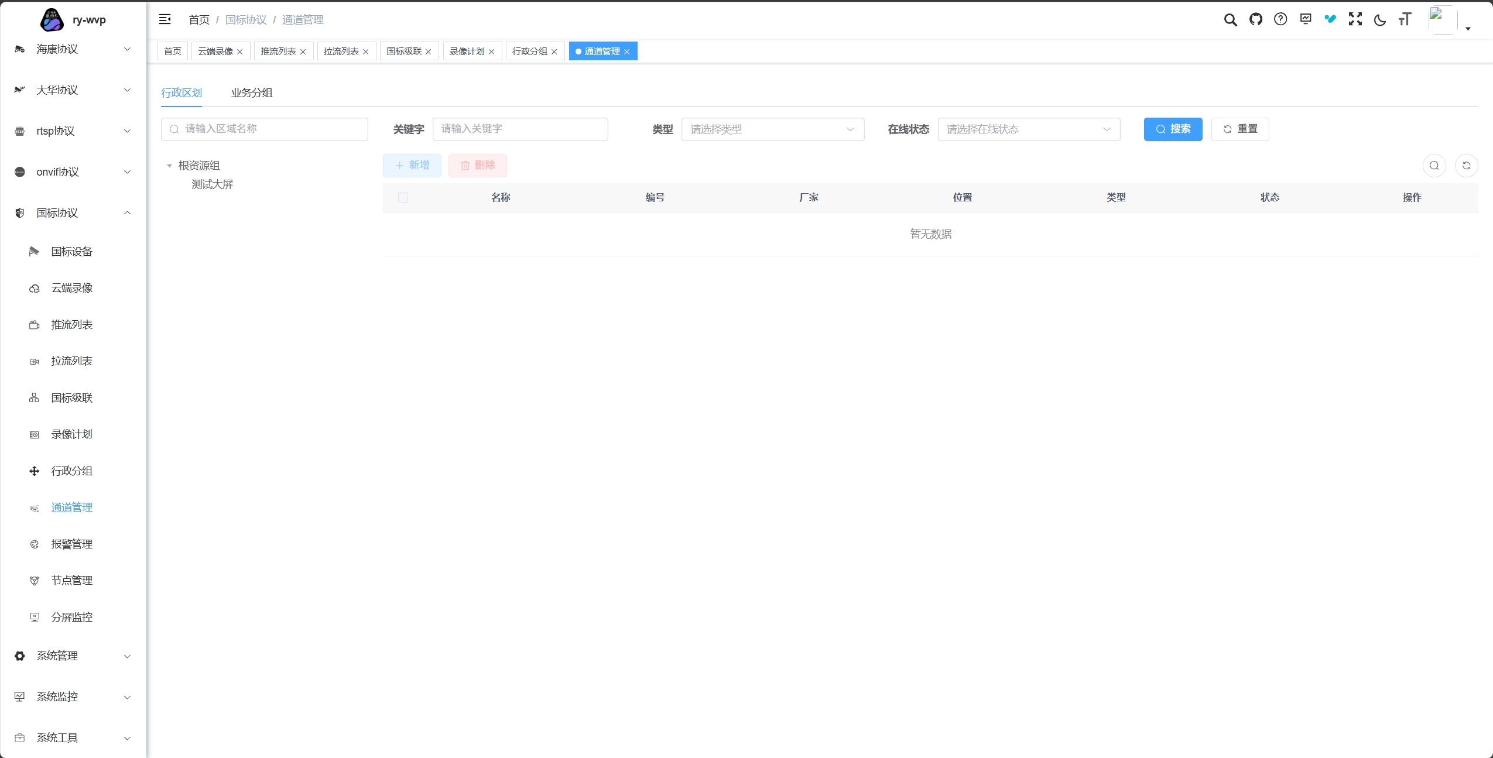
Task: Hide search bar using round magnifier icon
Action: coord(1434,166)
